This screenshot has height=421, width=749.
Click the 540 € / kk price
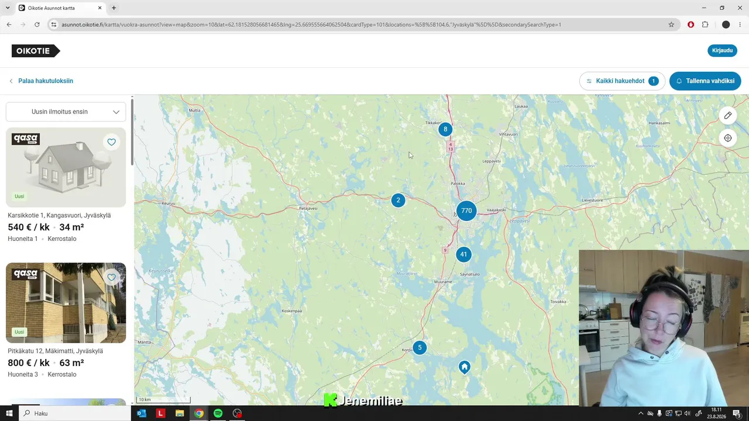[29, 227]
